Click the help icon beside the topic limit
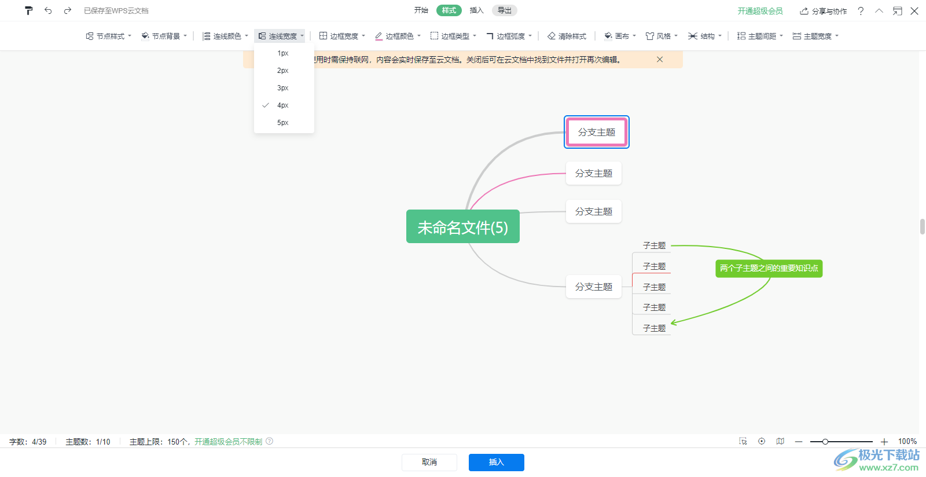The width and height of the screenshot is (926, 477). tap(269, 441)
